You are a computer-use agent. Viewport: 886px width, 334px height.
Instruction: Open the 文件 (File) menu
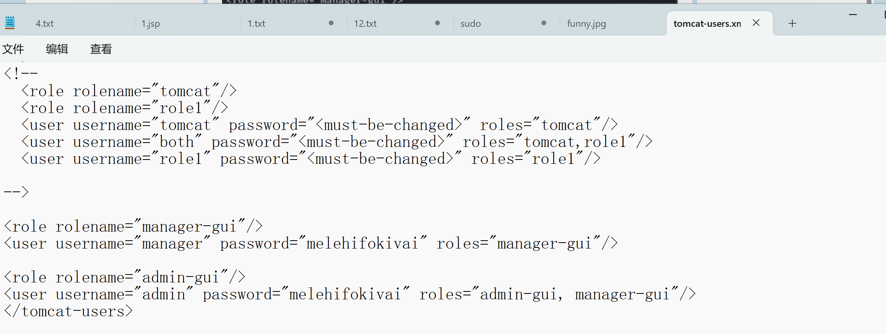tap(13, 49)
